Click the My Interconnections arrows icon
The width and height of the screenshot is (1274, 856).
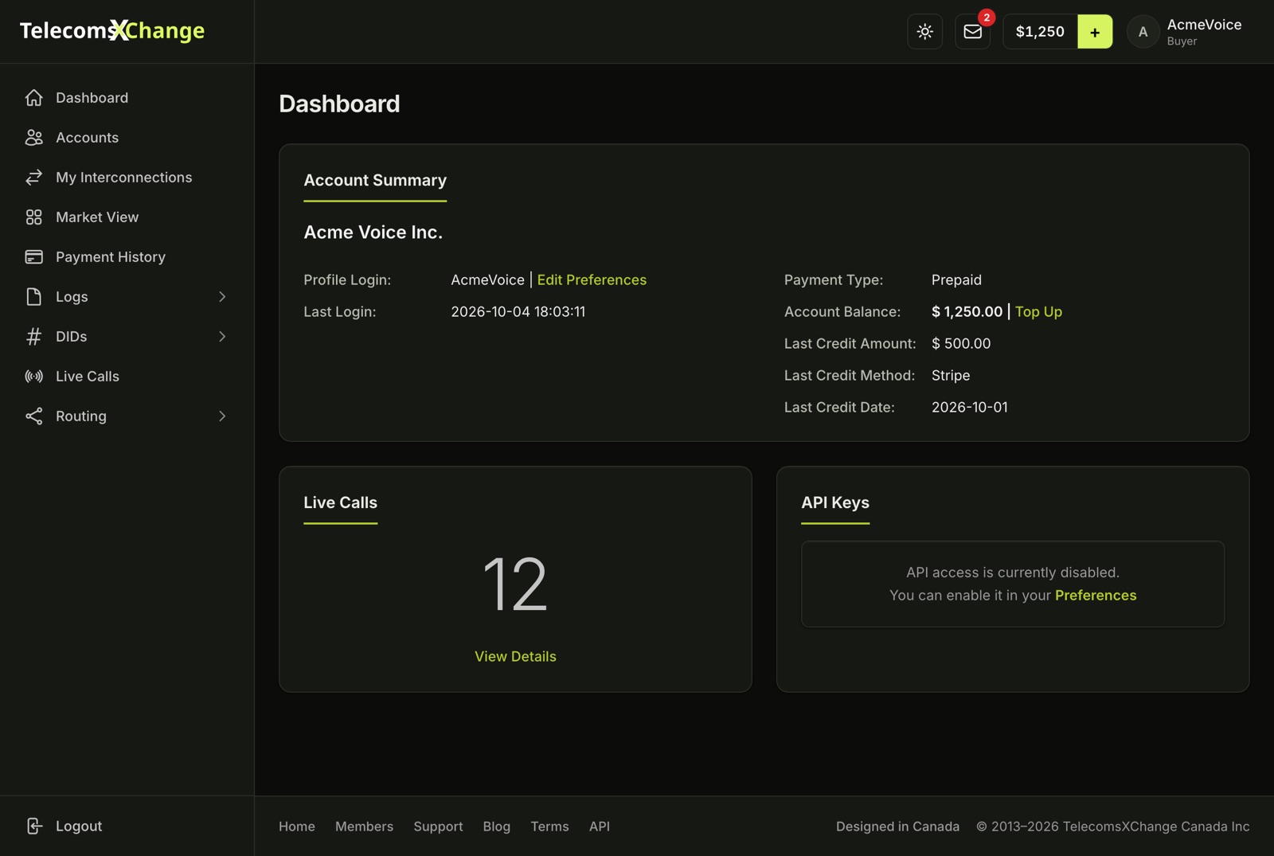(33, 177)
